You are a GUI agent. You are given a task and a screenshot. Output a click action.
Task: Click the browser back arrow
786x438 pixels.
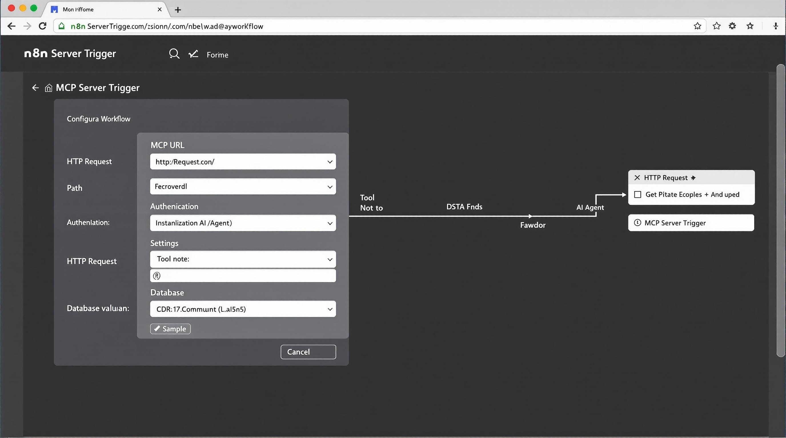(x=11, y=26)
